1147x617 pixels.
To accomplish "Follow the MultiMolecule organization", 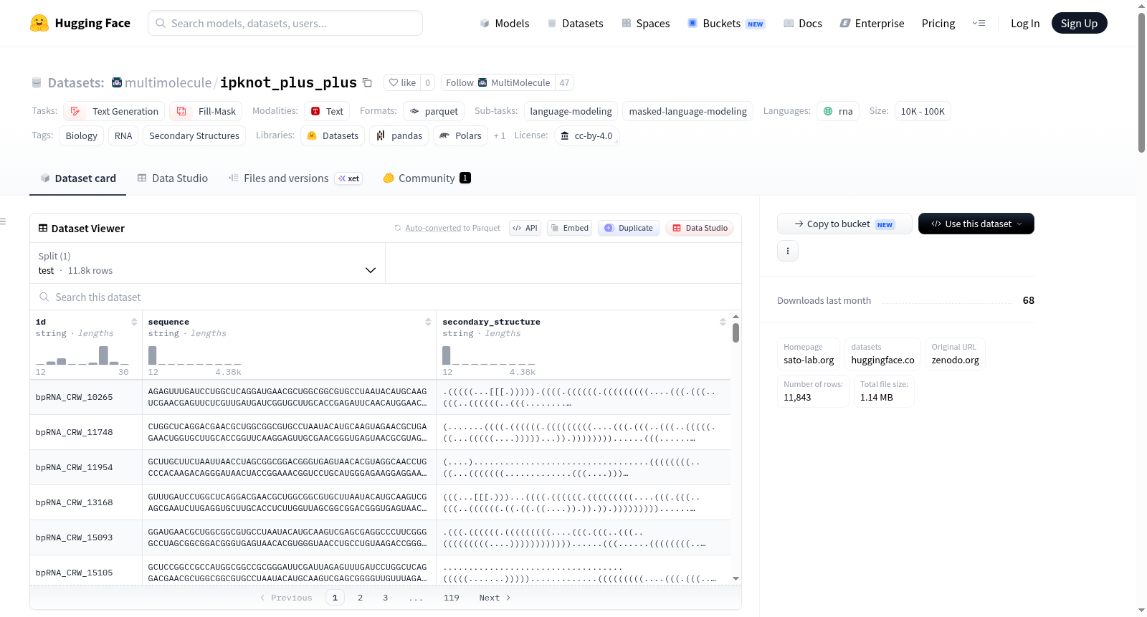I will click(x=498, y=82).
